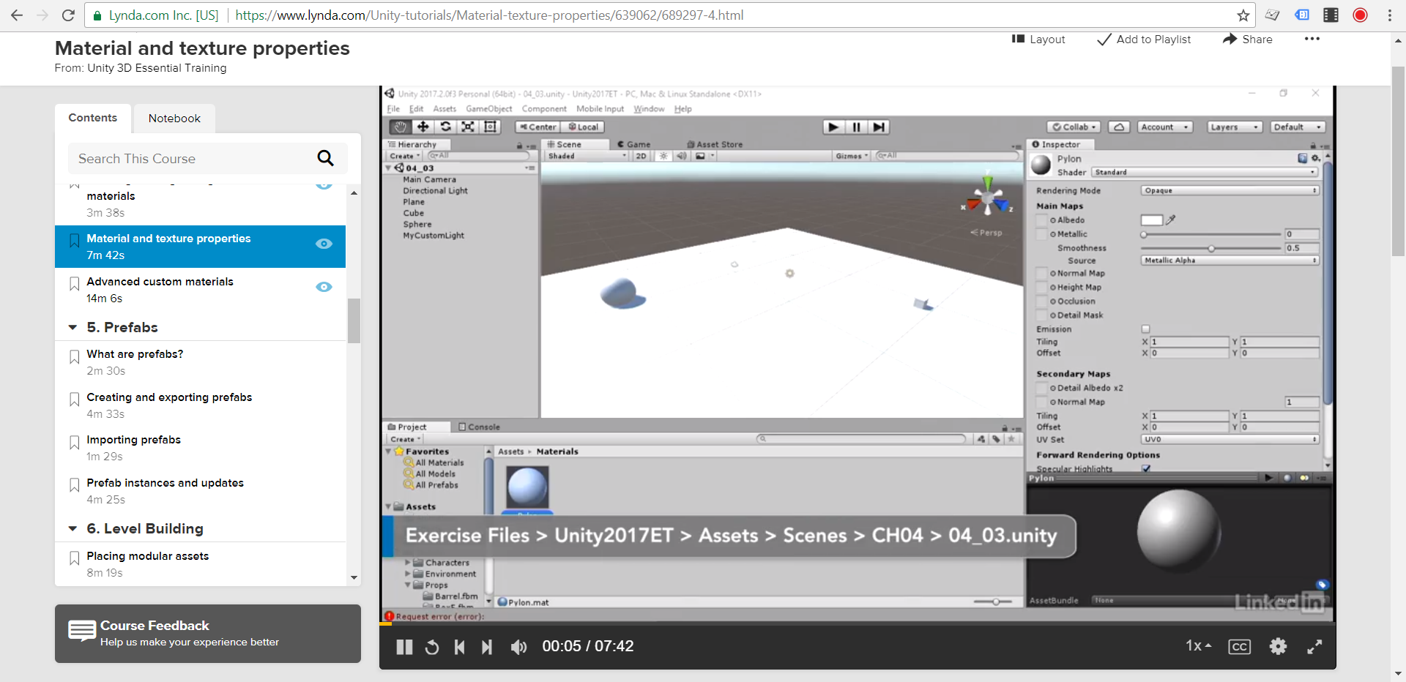The width and height of the screenshot is (1406, 682).
Task: Toggle watched eye for Material and texture properties
Action: pos(324,244)
